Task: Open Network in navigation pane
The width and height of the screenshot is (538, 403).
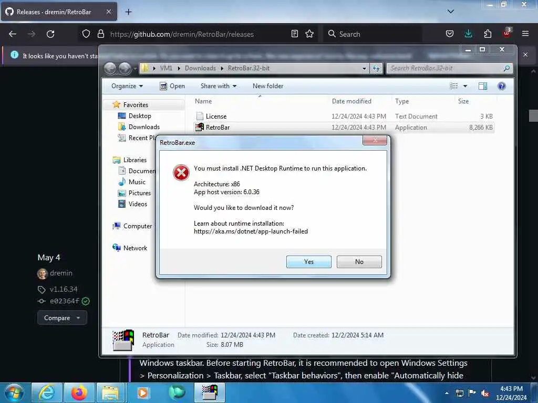Action: (135, 248)
